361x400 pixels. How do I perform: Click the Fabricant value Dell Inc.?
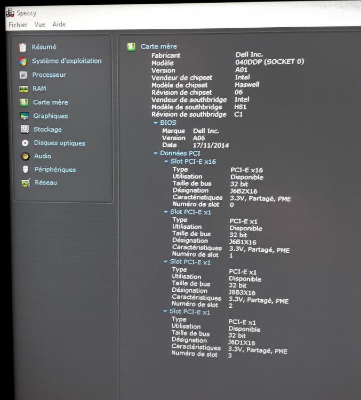click(249, 54)
